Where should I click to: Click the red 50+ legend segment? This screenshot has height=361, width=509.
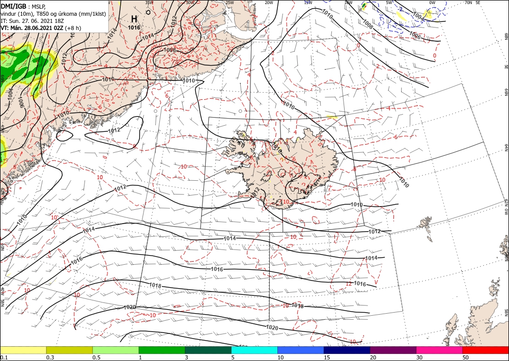(x=486, y=350)
